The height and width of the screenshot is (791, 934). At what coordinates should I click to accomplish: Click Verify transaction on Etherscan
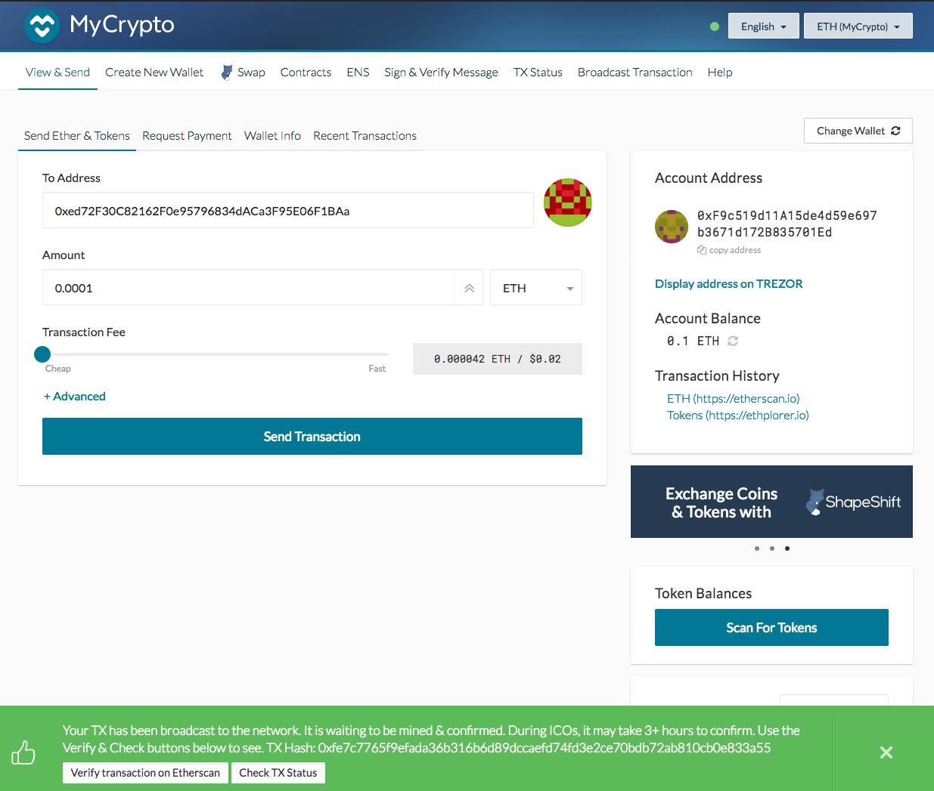click(x=145, y=773)
